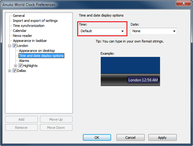This screenshot has width=193, height=146.
Task: Select General in the settings tree
Action: [19, 16]
